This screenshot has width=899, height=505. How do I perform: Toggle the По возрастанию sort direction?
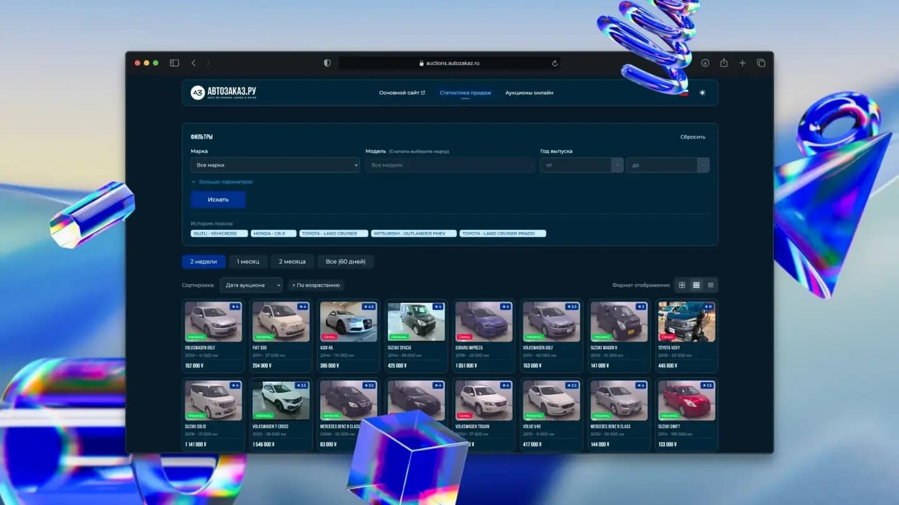[316, 285]
